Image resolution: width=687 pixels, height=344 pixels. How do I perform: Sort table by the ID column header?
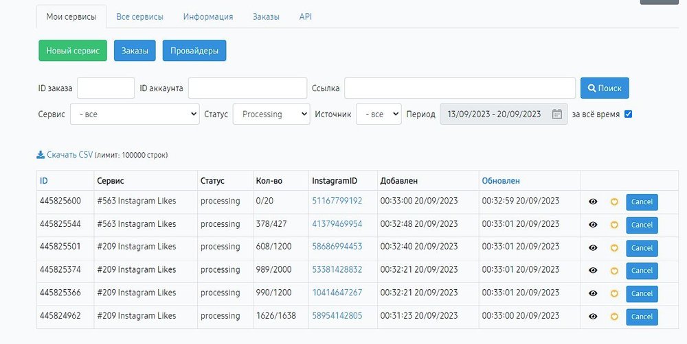(x=44, y=180)
